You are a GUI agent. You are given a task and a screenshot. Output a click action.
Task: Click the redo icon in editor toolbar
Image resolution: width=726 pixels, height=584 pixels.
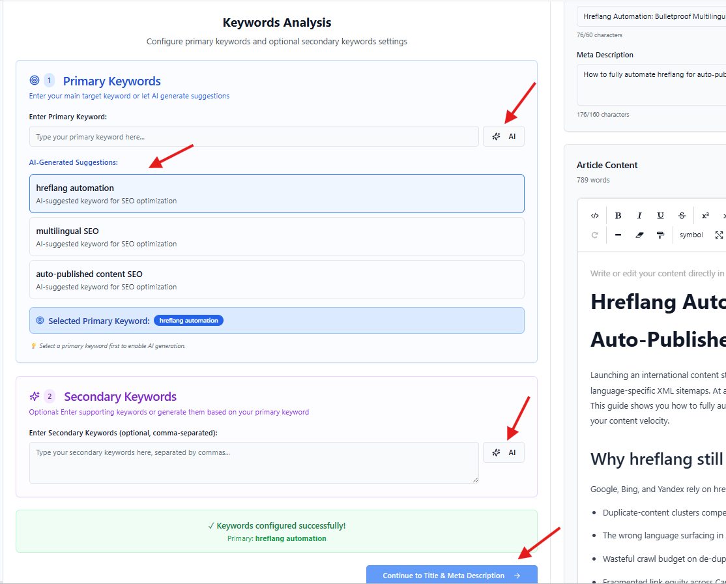pyautogui.click(x=594, y=235)
